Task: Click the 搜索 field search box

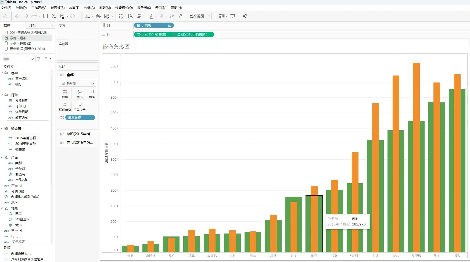Action: coord(17,59)
